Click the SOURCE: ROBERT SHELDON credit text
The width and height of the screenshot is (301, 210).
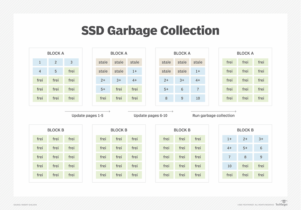(x=25, y=204)
